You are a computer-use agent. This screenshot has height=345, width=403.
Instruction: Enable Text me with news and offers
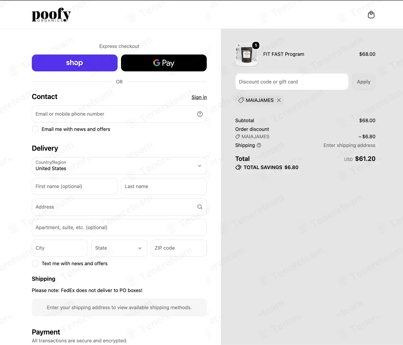pos(35,263)
